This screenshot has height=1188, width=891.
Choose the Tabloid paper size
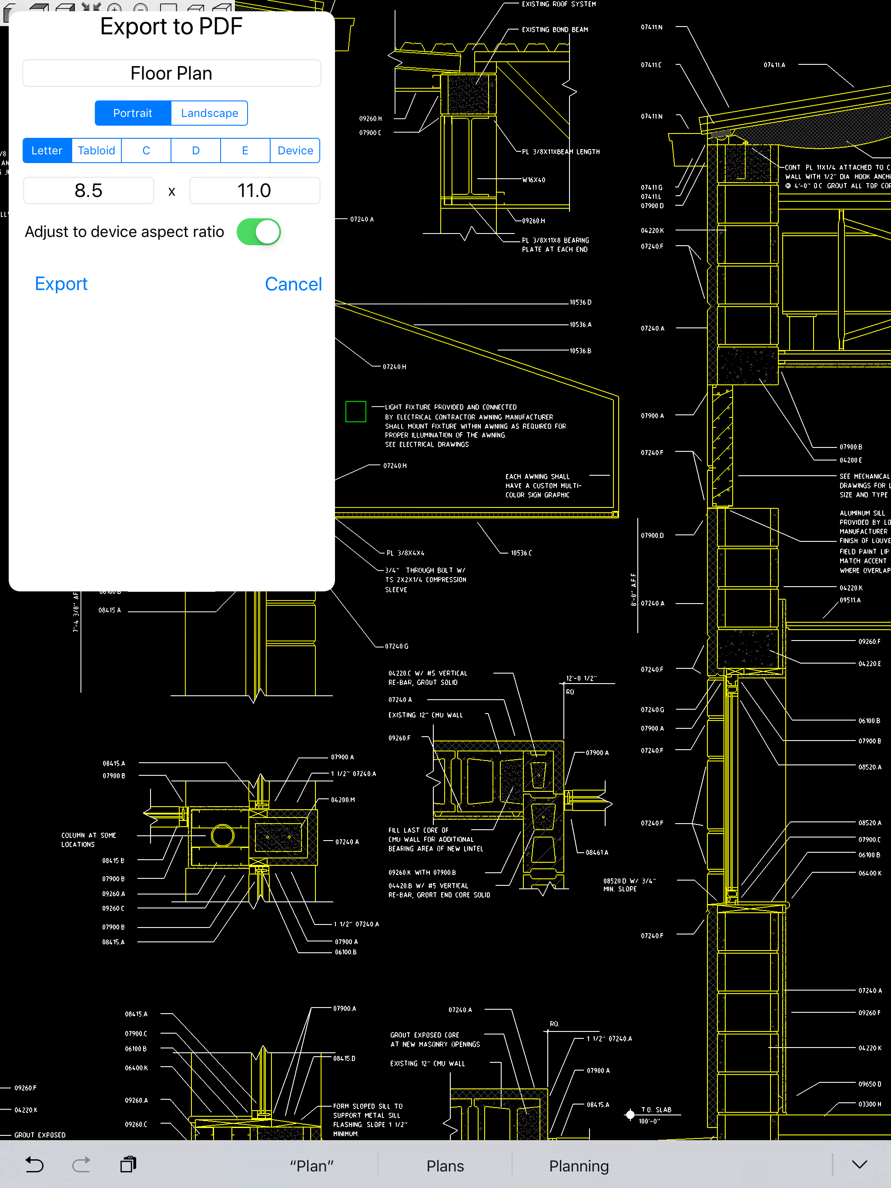click(96, 150)
